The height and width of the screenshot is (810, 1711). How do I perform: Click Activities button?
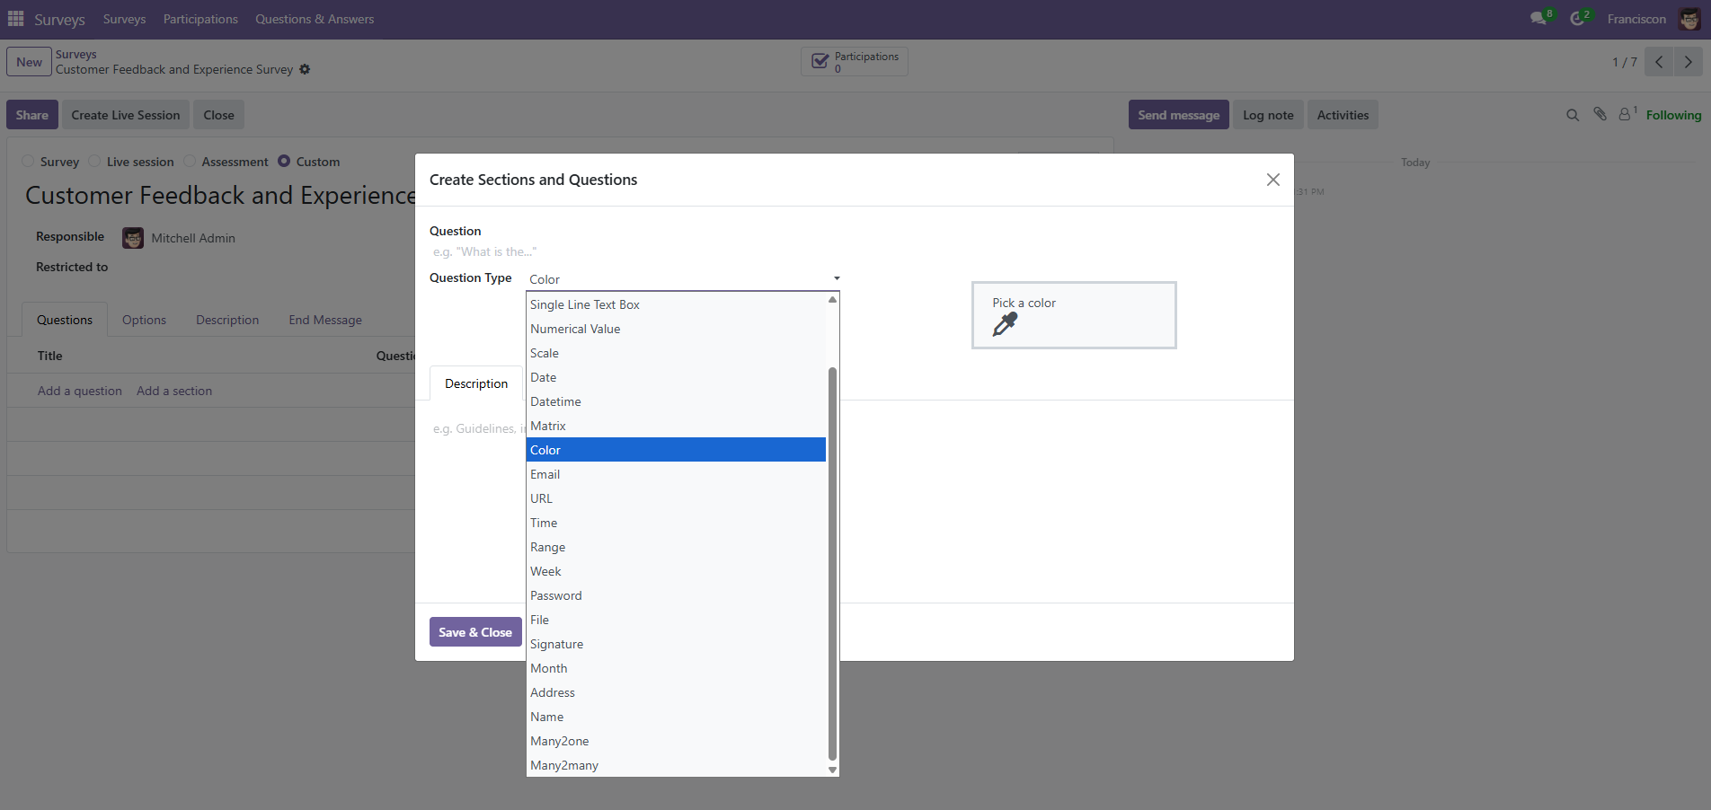[x=1343, y=115]
